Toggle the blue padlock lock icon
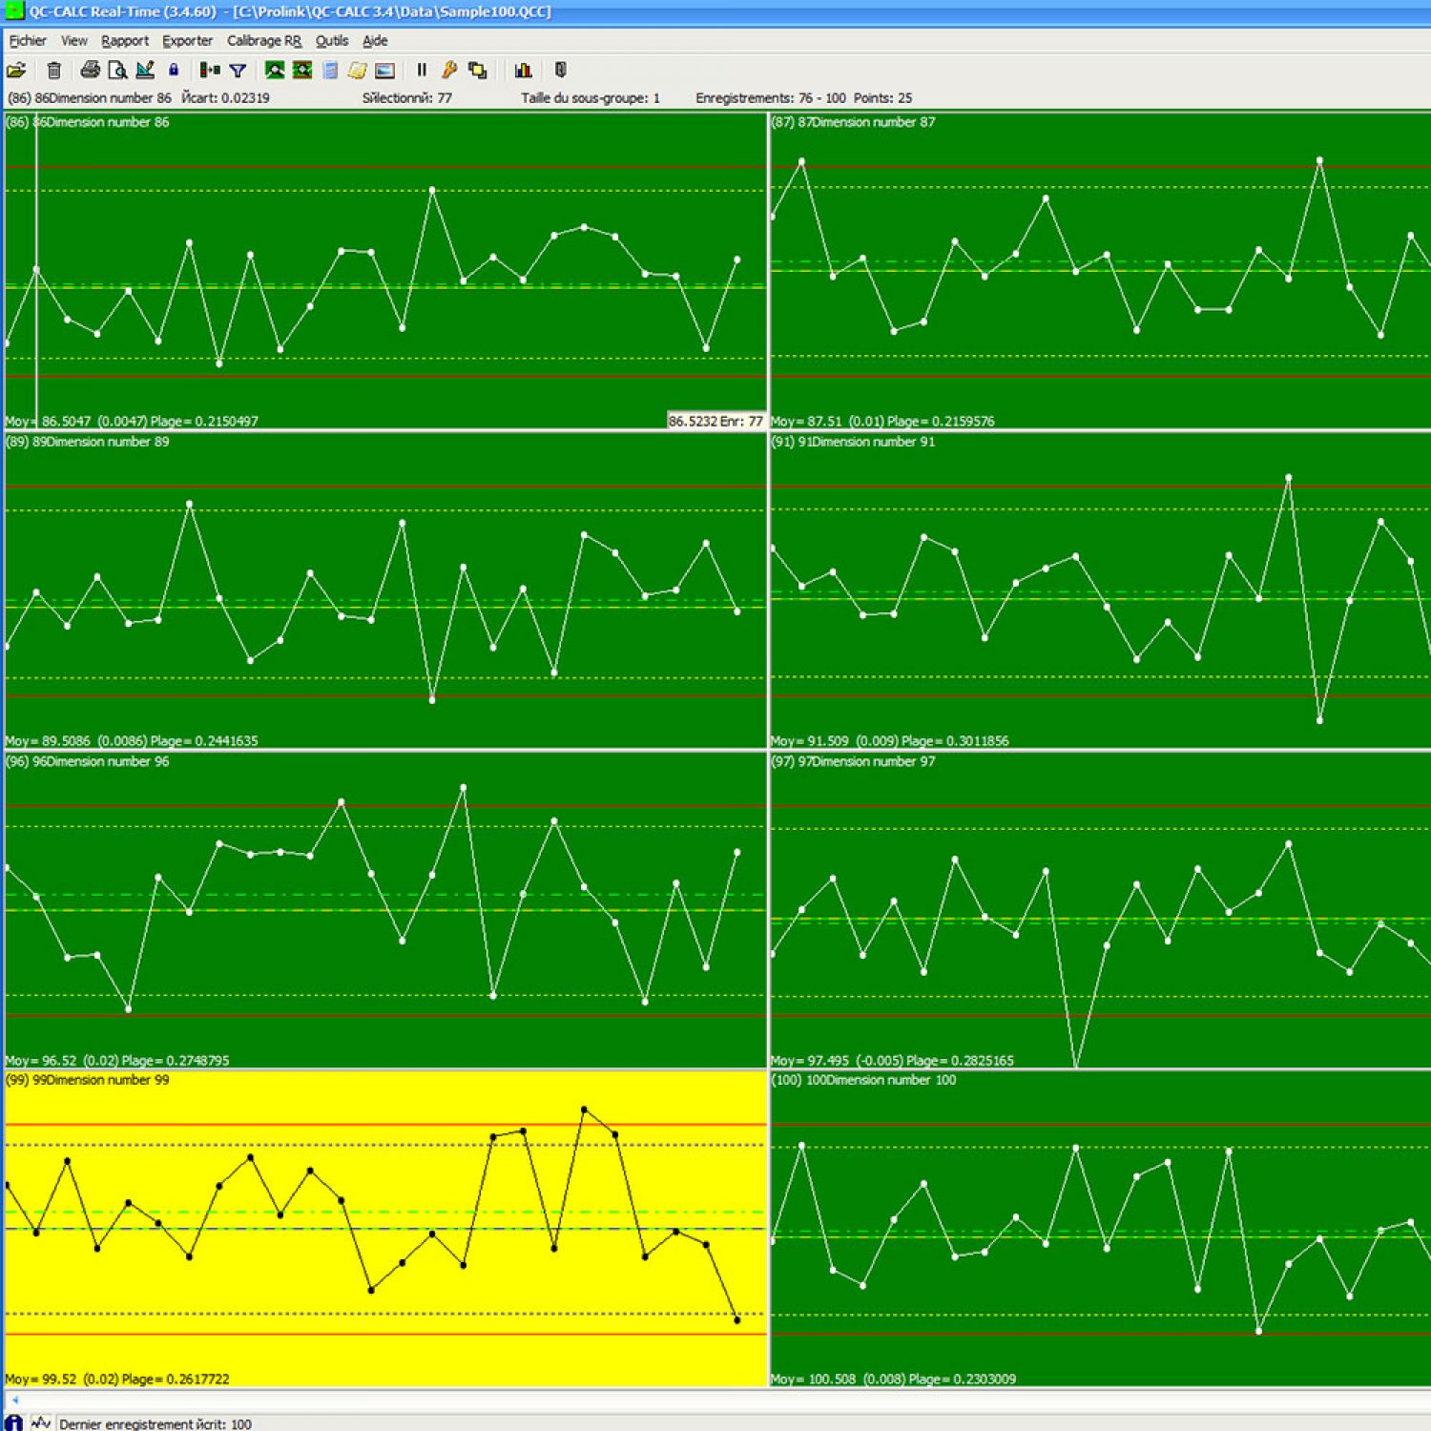 click(174, 70)
